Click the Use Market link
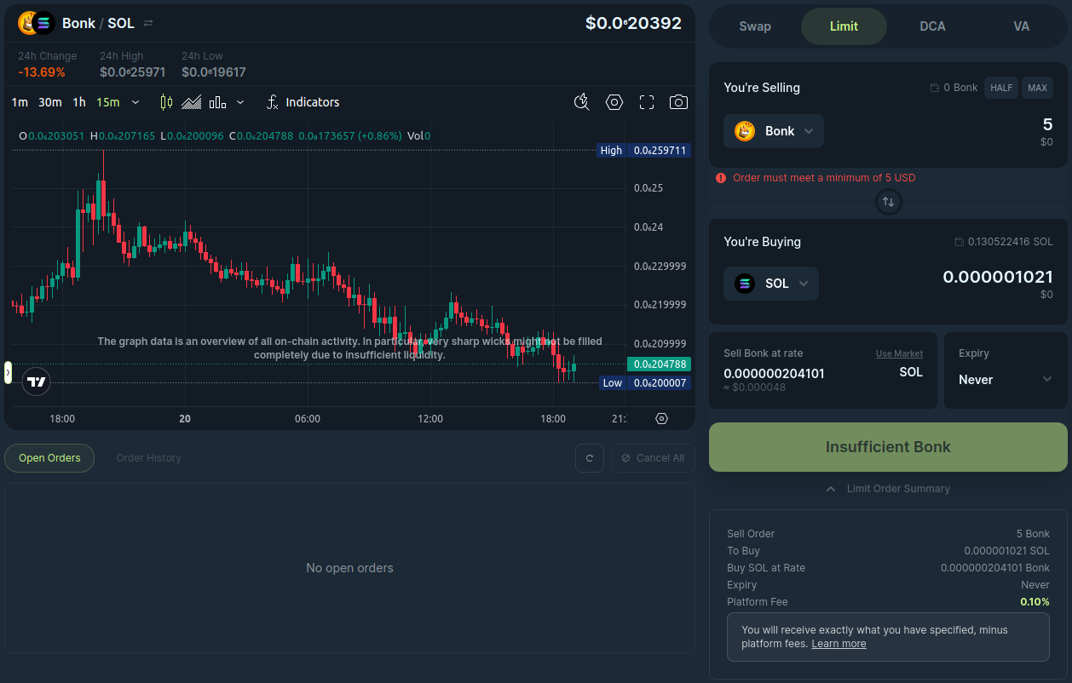 tap(899, 353)
